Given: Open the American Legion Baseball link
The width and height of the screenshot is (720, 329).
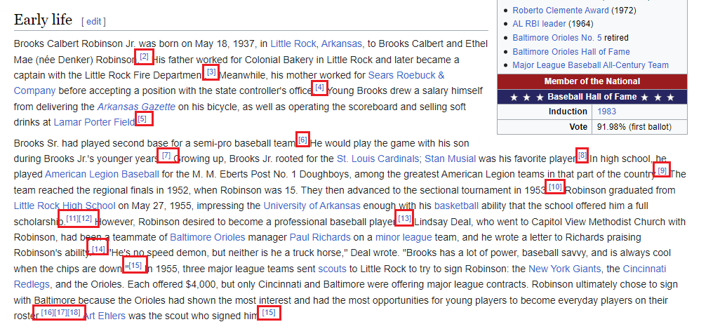Looking at the screenshot, I should [102, 175].
